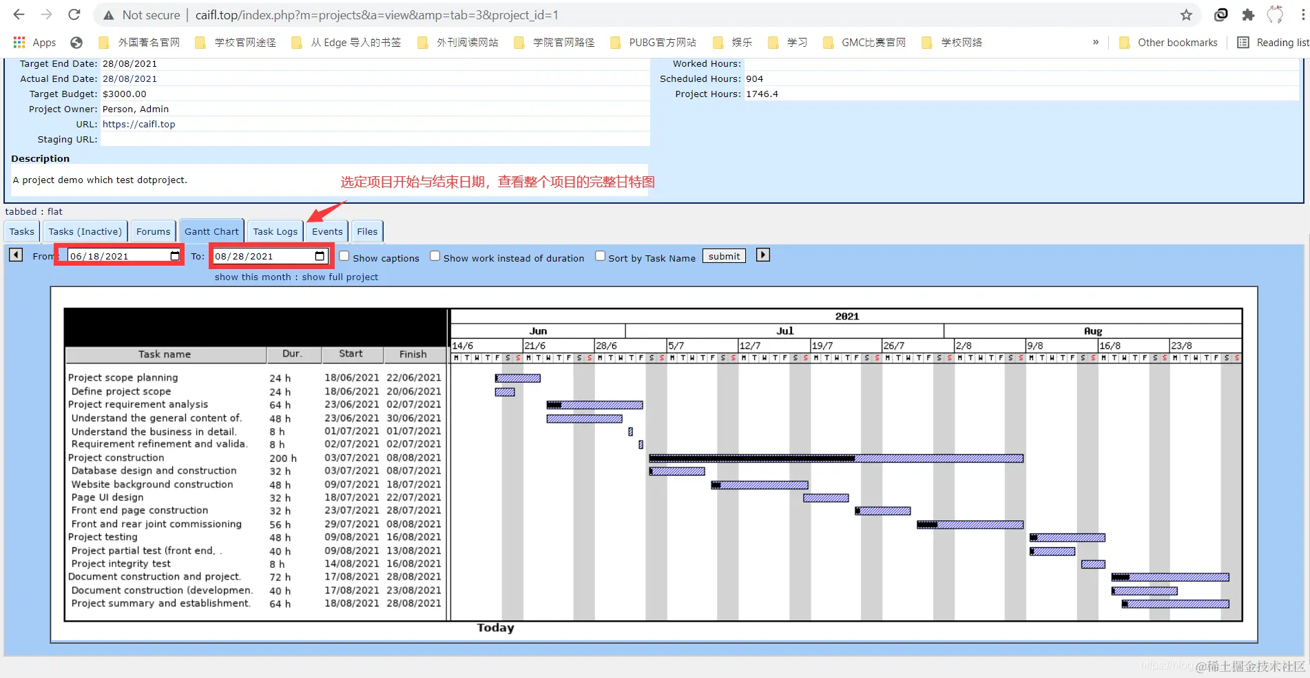The height and width of the screenshot is (678, 1310).
Task: Select the Project integrity test task name
Action: point(121,564)
